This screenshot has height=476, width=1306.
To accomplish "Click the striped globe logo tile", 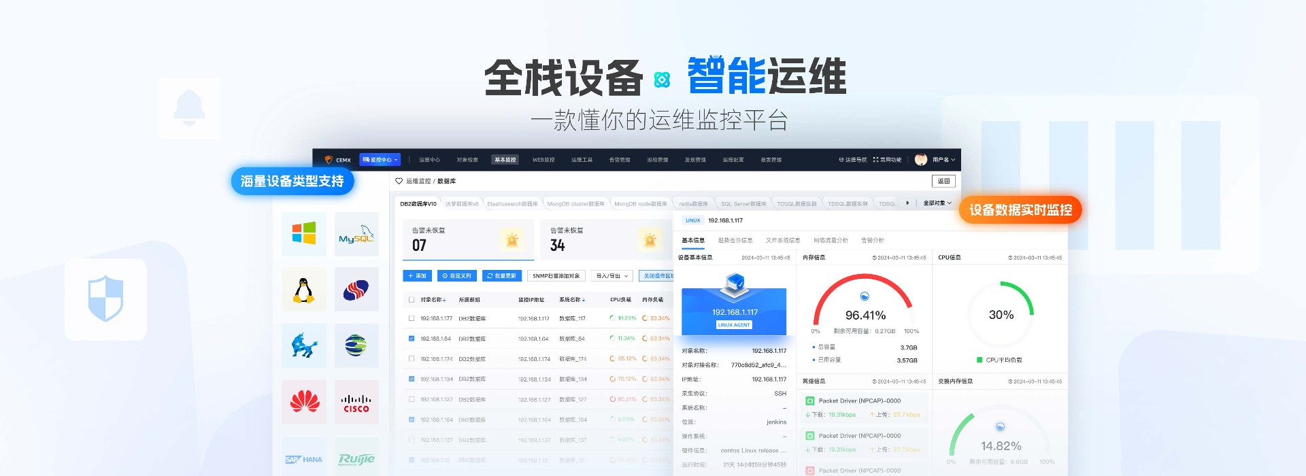I will pos(356,345).
